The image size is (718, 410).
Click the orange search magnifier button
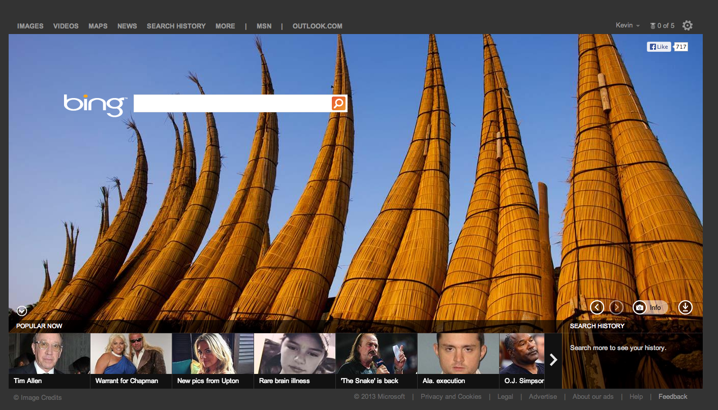338,103
